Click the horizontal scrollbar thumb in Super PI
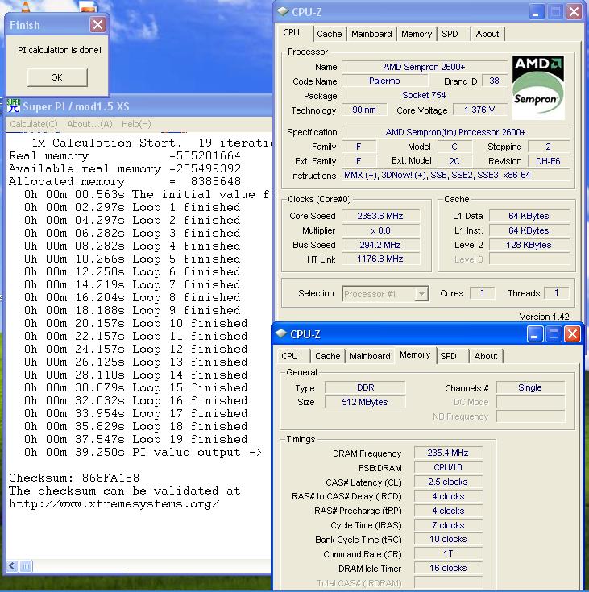The width and height of the screenshot is (589, 592). click(x=26, y=566)
